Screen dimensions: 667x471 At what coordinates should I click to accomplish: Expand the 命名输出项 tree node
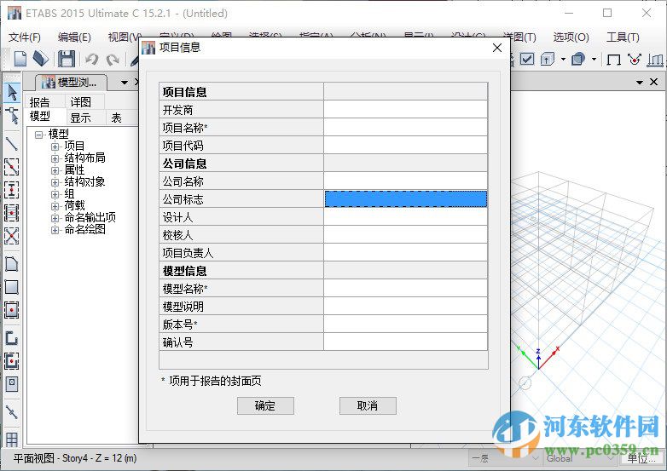(x=55, y=218)
